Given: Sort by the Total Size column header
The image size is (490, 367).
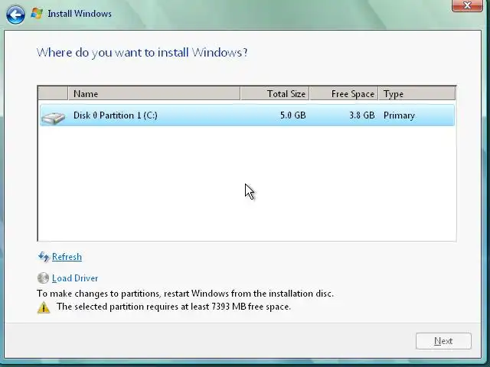Looking at the screenshot, I should pyautogui.click(x=275, y=93).
